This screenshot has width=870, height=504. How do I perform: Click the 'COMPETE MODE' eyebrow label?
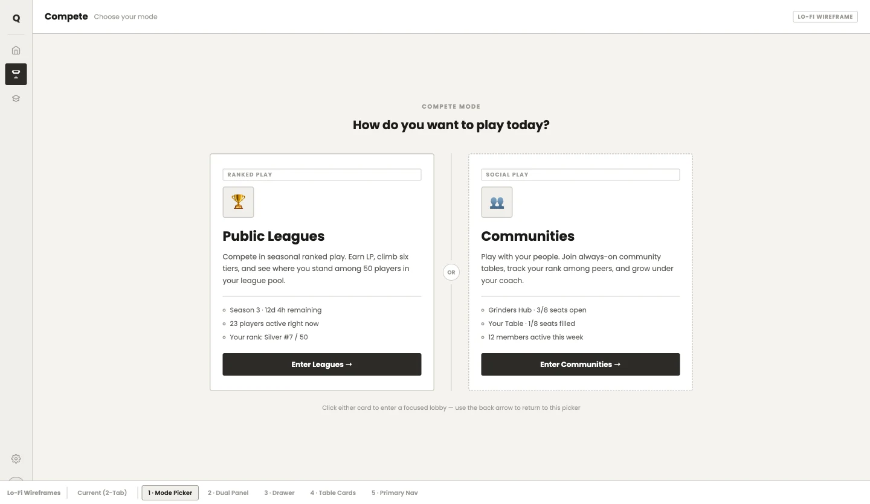(451, 106)
